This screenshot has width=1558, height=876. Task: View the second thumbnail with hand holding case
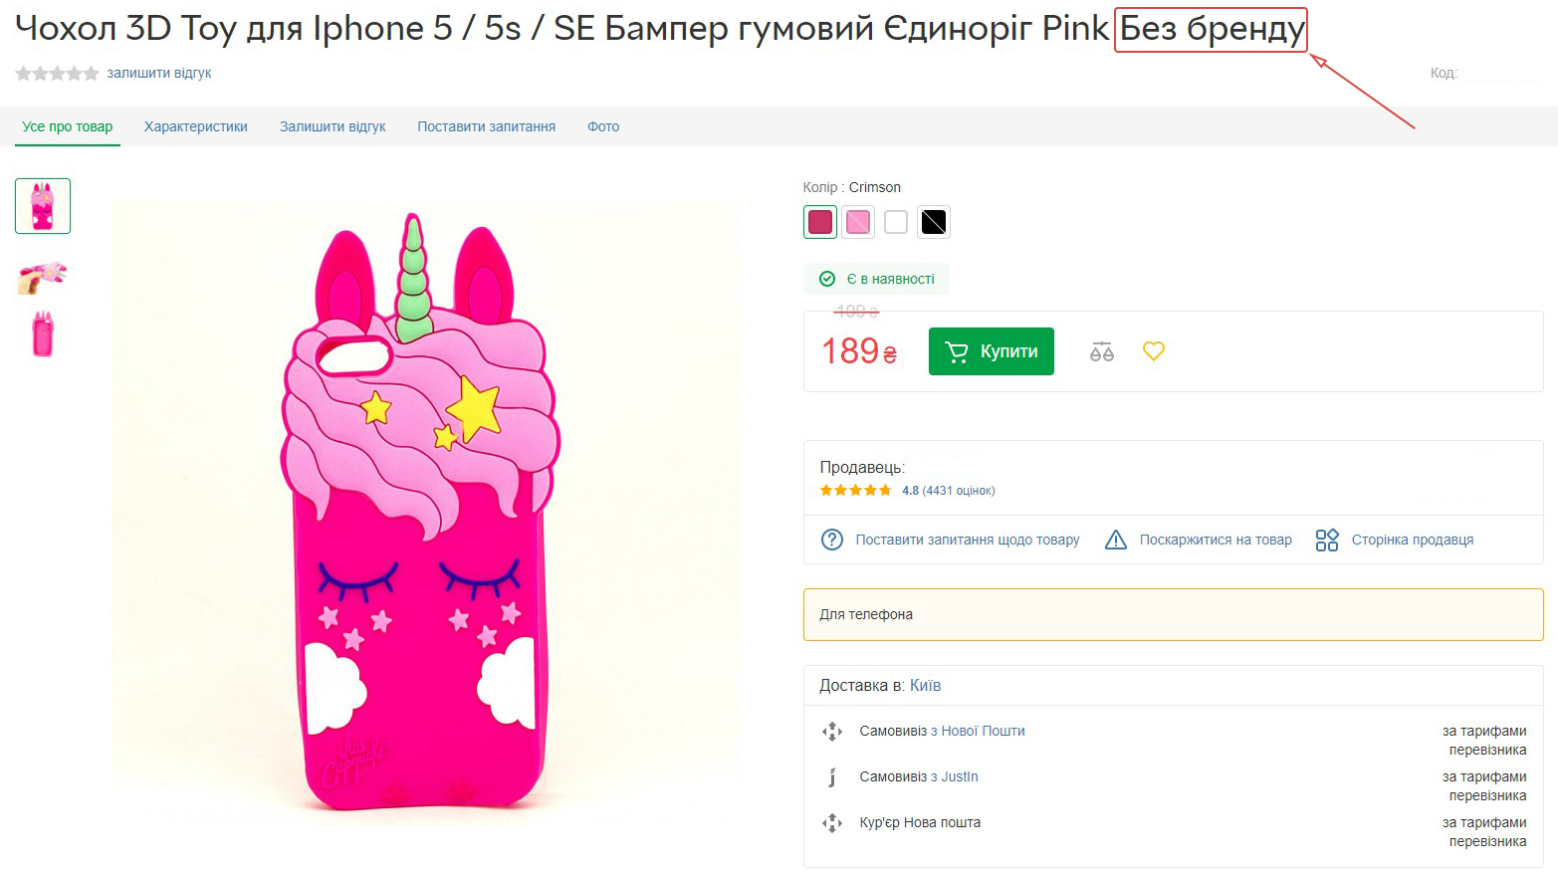click(43, 277)
